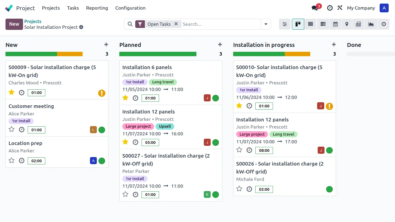Open the Gantt view
Screen dimensions: 395x222
(x=323, y=24)
